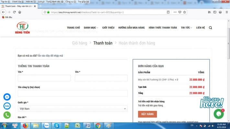Click the coupon link Ấn vào đây để nhập mã
Viewport: 230px width, 129px height.
tap(50, 55)
